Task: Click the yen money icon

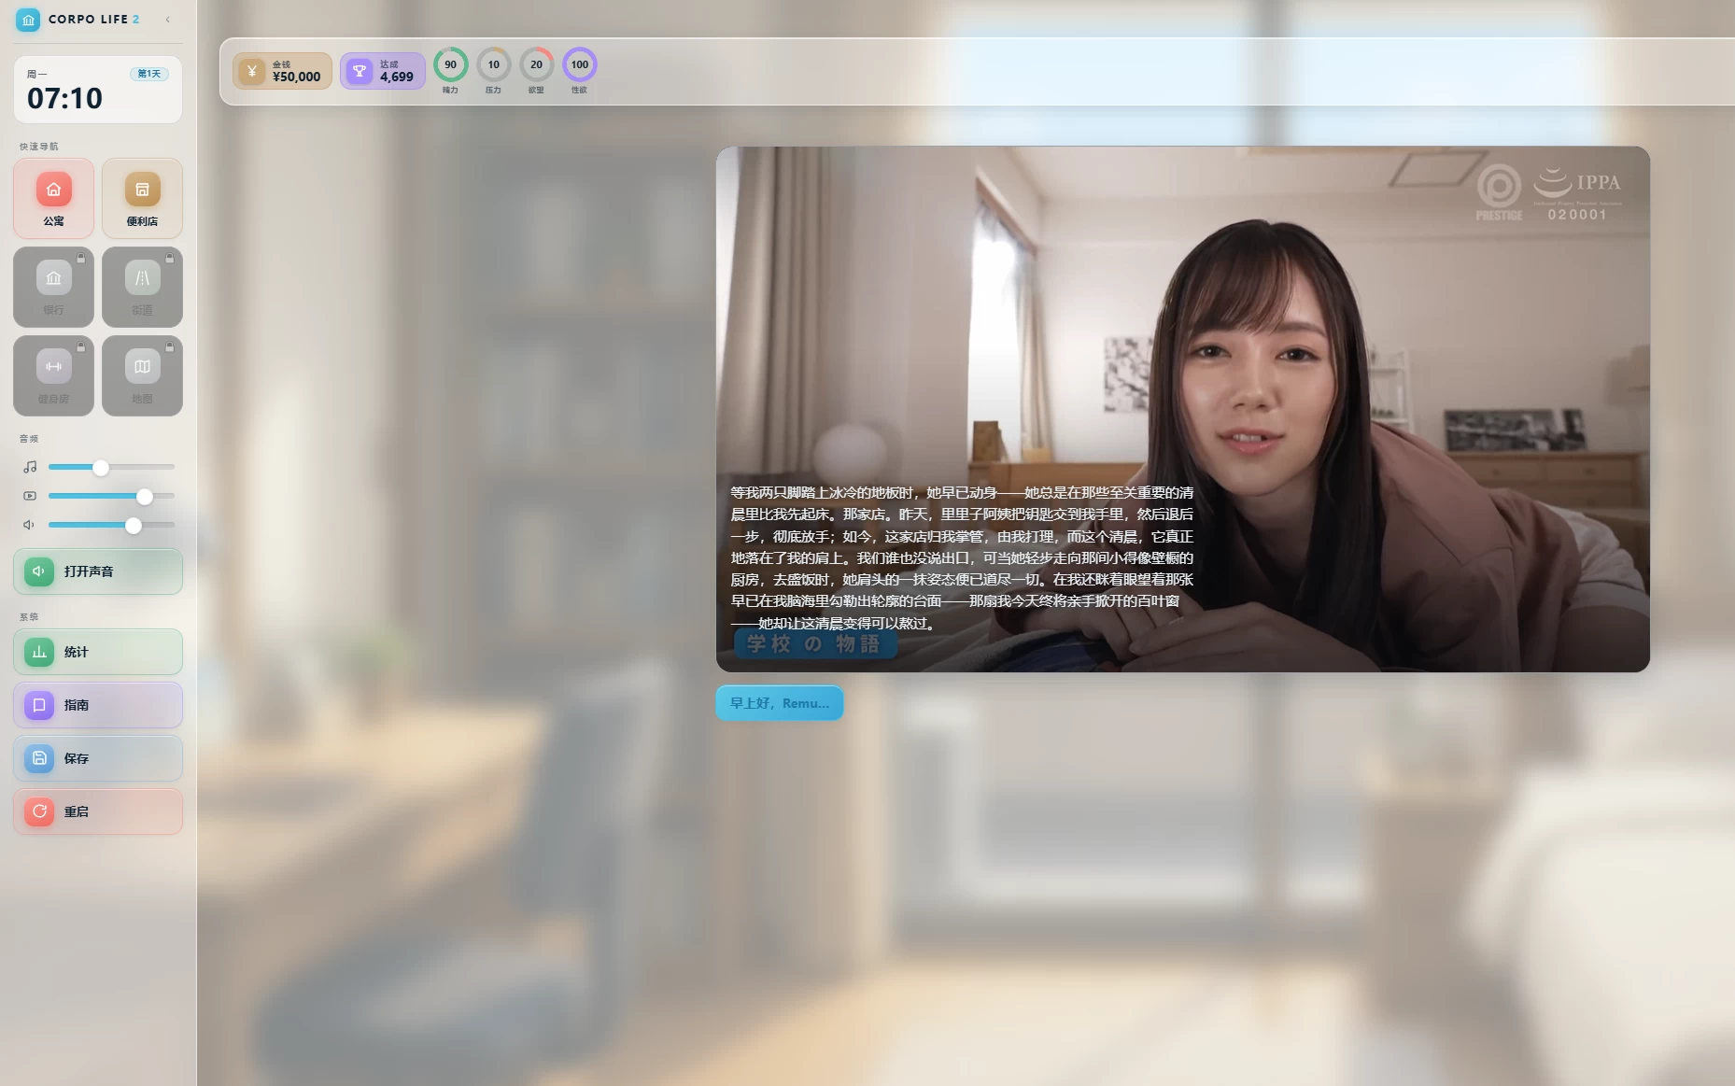Action: [251, 71]
